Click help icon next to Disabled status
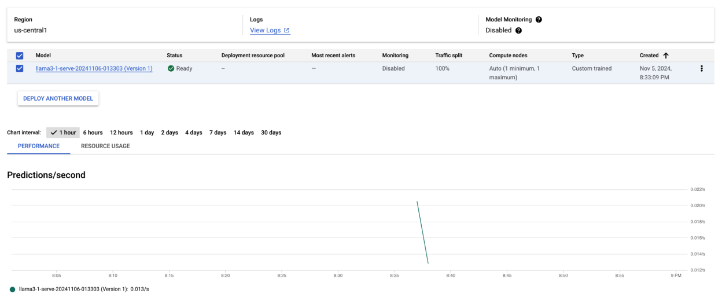This screenshot has width=722, height=301. [x=518, y=31]
